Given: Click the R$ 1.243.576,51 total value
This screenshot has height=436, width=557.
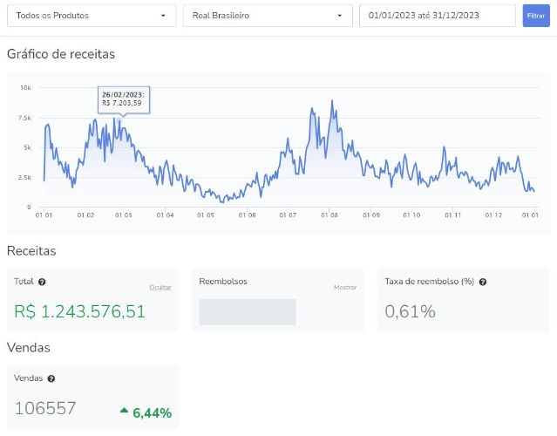Looking at the screenshot, I should pyautogui.click(x=80, y=311).
